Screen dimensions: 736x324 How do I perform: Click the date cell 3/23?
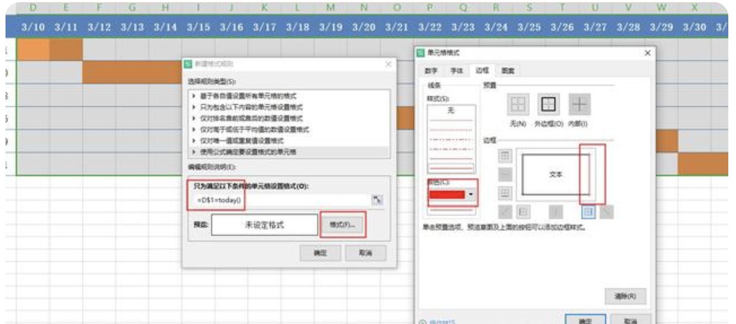[x=463, y=27]
